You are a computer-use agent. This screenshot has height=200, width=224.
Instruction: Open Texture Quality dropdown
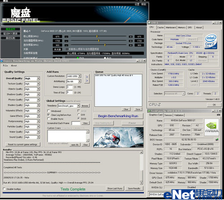pyautogui.click(x=38, y=84)
